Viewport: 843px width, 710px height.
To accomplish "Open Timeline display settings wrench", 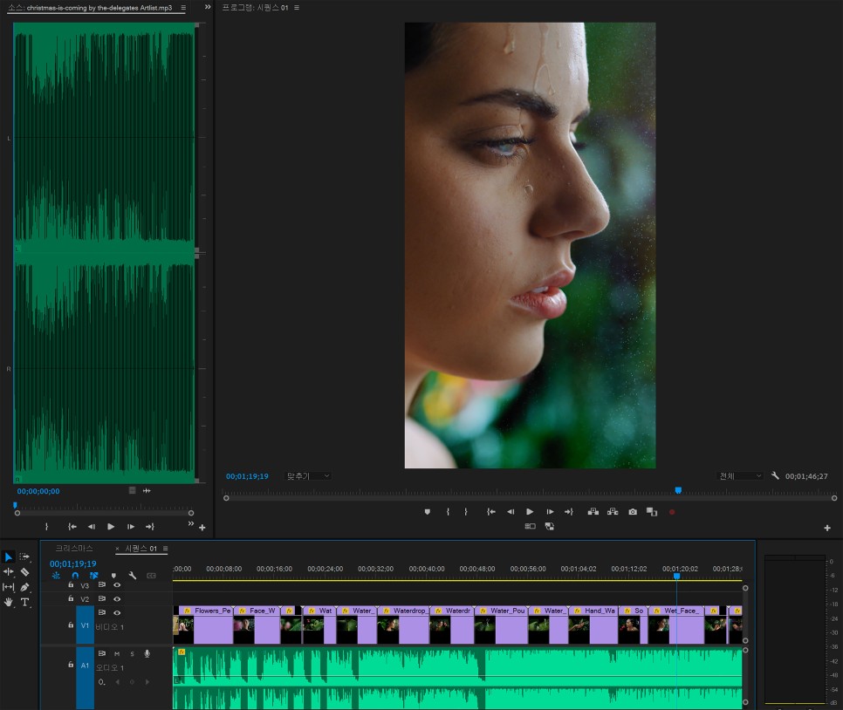I will 133,575.
